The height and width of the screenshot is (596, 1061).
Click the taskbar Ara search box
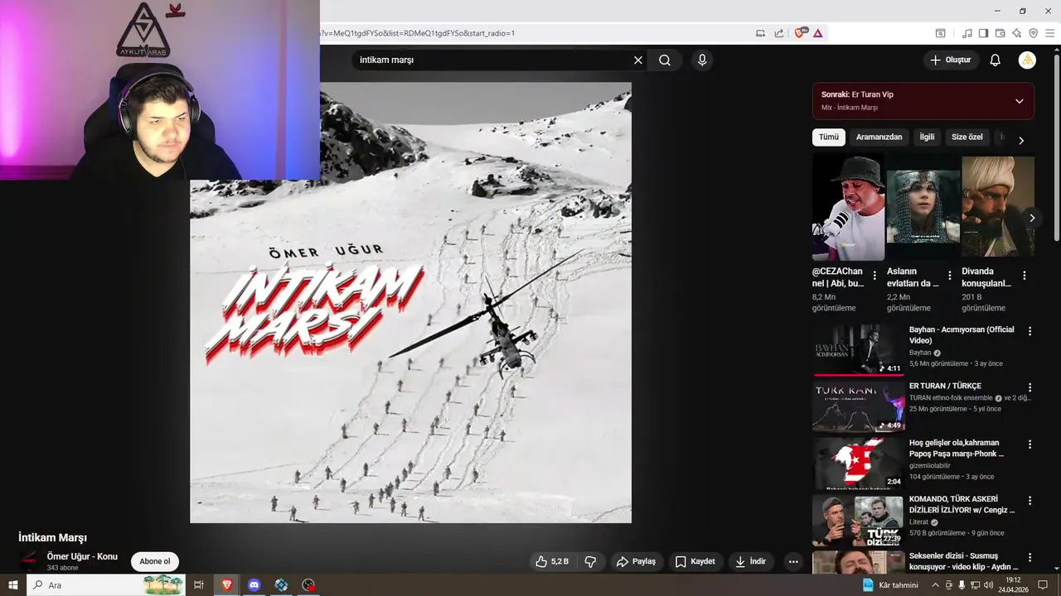click(x=106, y=585)
